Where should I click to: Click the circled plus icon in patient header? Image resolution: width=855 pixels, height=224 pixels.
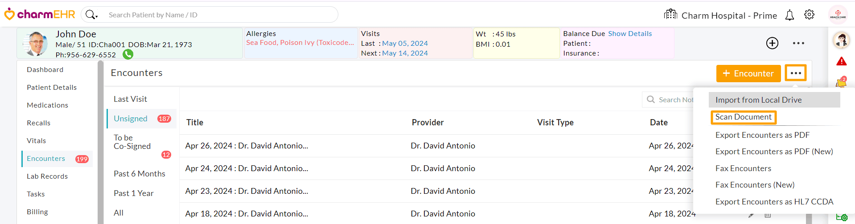click(772, 43)
